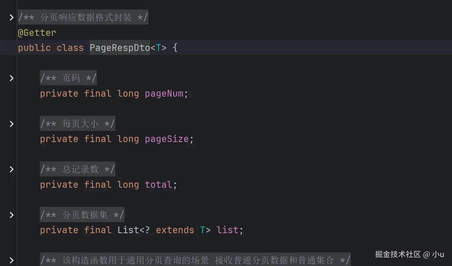Click the PageRespDto class name
The height and width of the screenshot is (266, 452).
tap(120, 48)
